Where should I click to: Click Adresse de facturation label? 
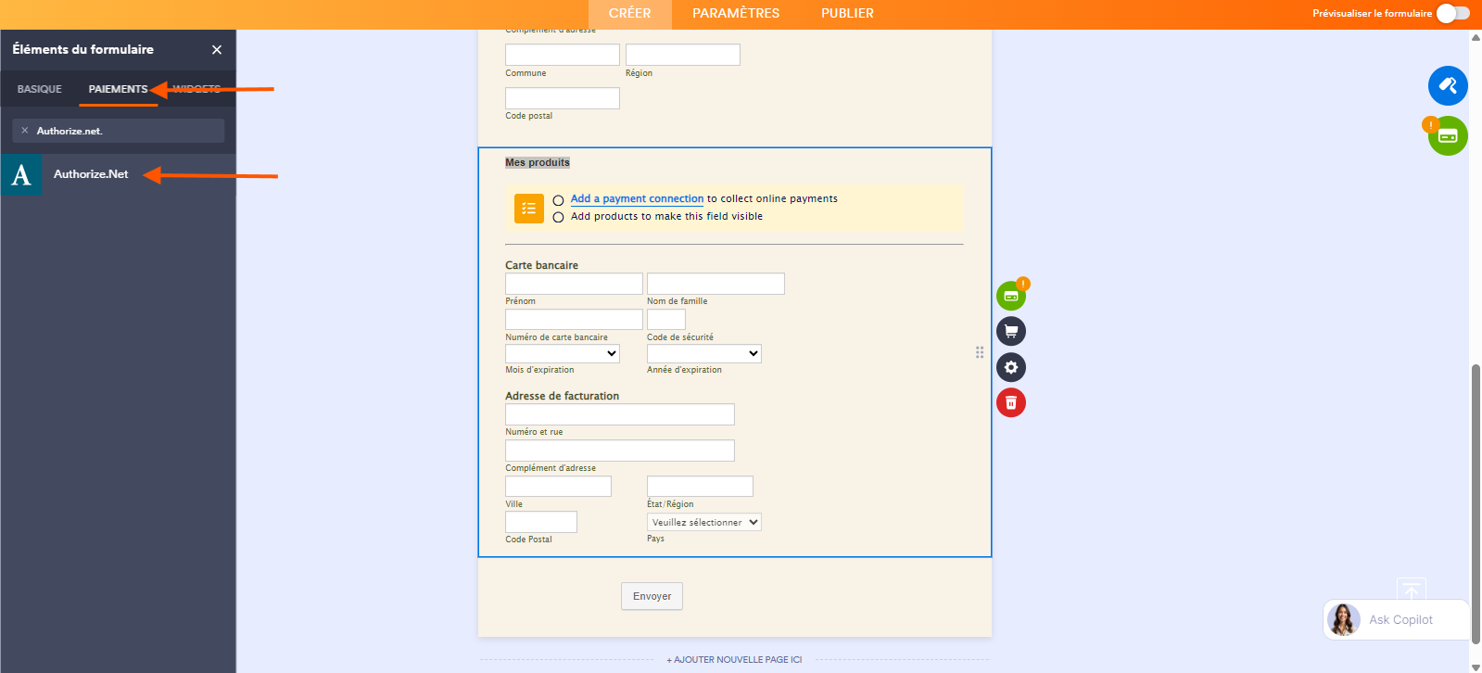point(562,396)
